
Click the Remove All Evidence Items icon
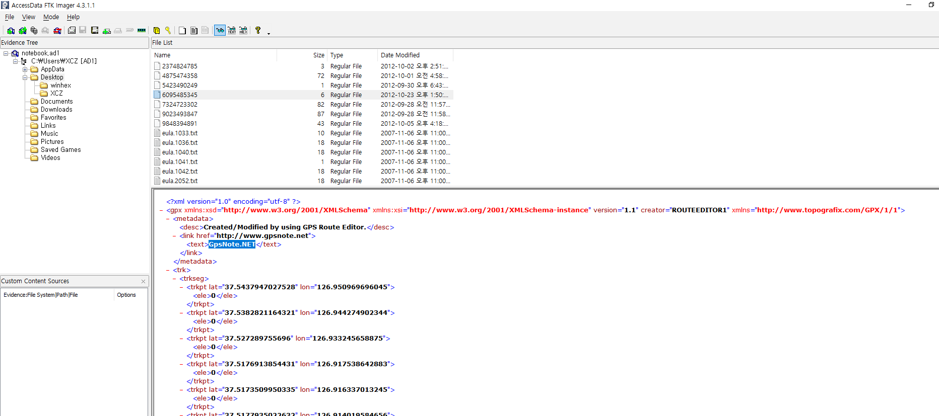57,31
